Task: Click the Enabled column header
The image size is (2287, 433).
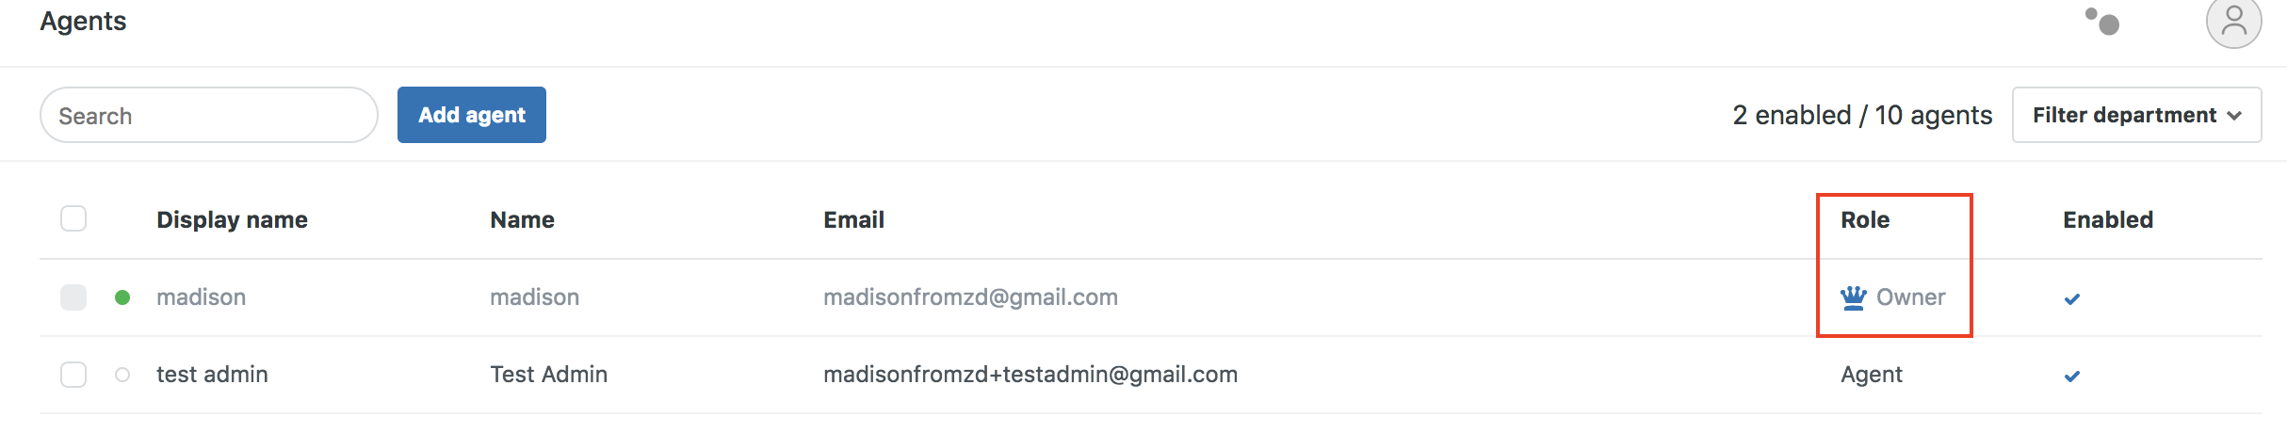Action: pos(2108,219)
